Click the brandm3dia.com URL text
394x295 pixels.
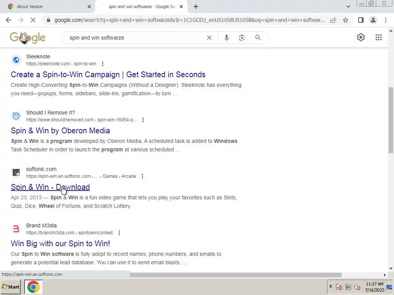click(x=69, y=233)
